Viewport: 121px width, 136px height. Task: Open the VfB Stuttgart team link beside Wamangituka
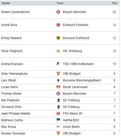pos(72,74)
